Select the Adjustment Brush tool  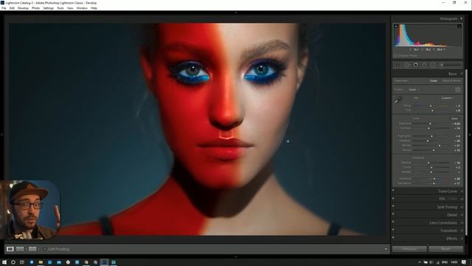tap(451, 64)
